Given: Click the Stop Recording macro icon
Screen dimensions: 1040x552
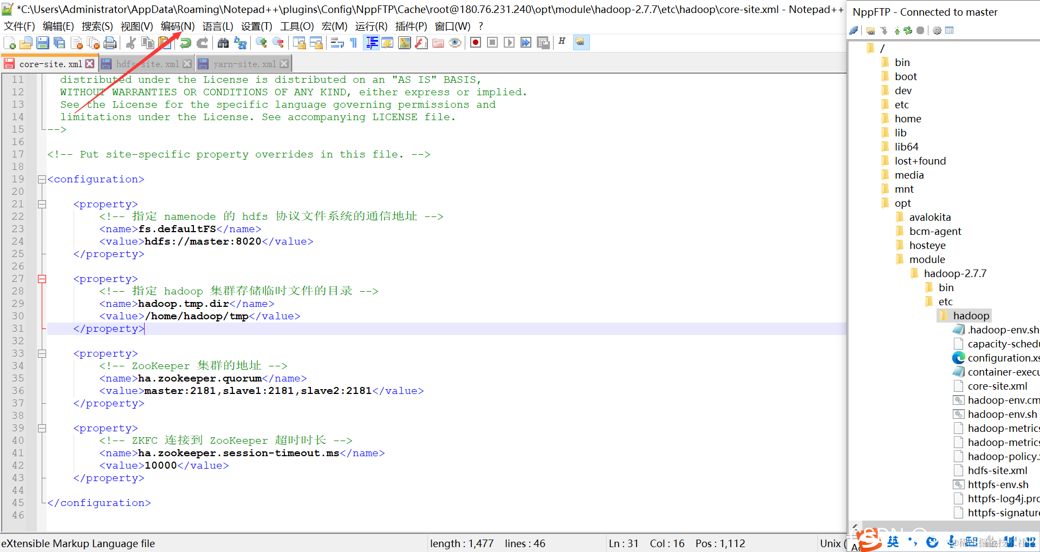Looking at the screenshot, I should pyautogui.click(x=492, y=43).
